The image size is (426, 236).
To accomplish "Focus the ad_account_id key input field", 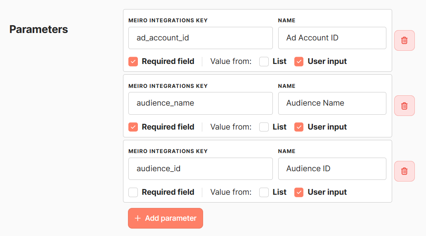I will click(x=201, y=38).
